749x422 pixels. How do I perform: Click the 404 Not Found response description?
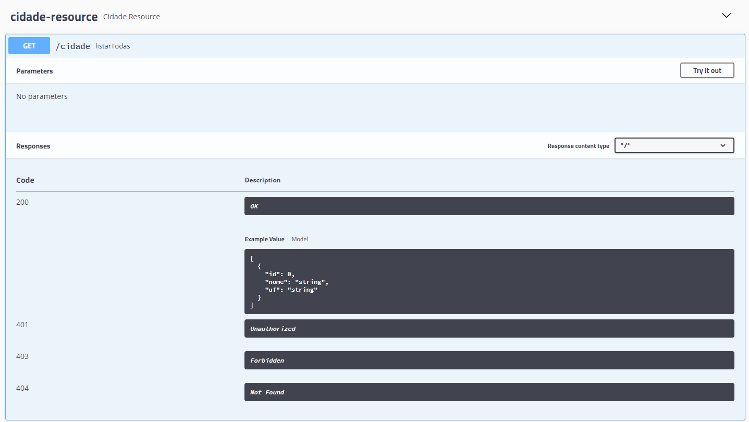pyautogui.click(x=489, y=392)
